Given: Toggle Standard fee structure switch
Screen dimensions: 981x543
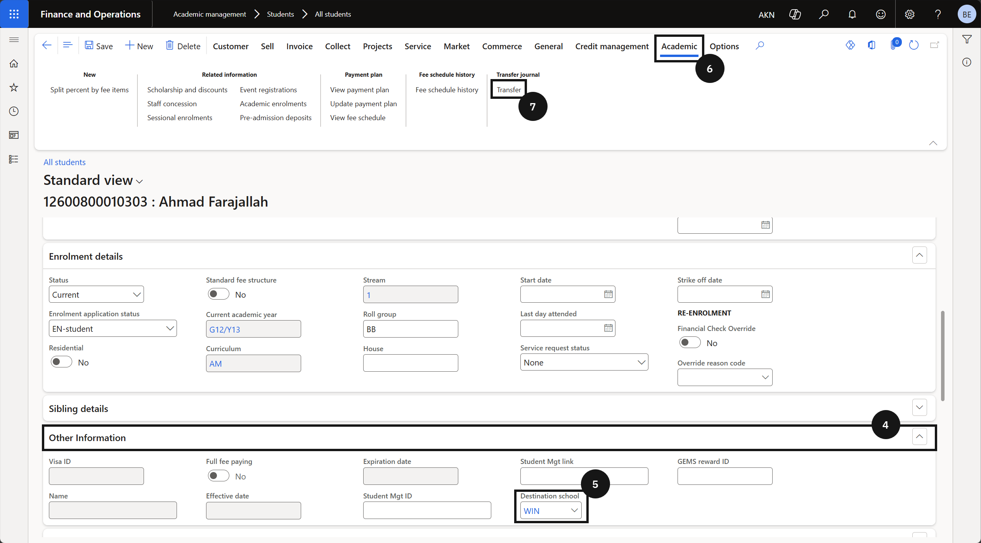Looking at the screenshot, I should coord(218,294).
